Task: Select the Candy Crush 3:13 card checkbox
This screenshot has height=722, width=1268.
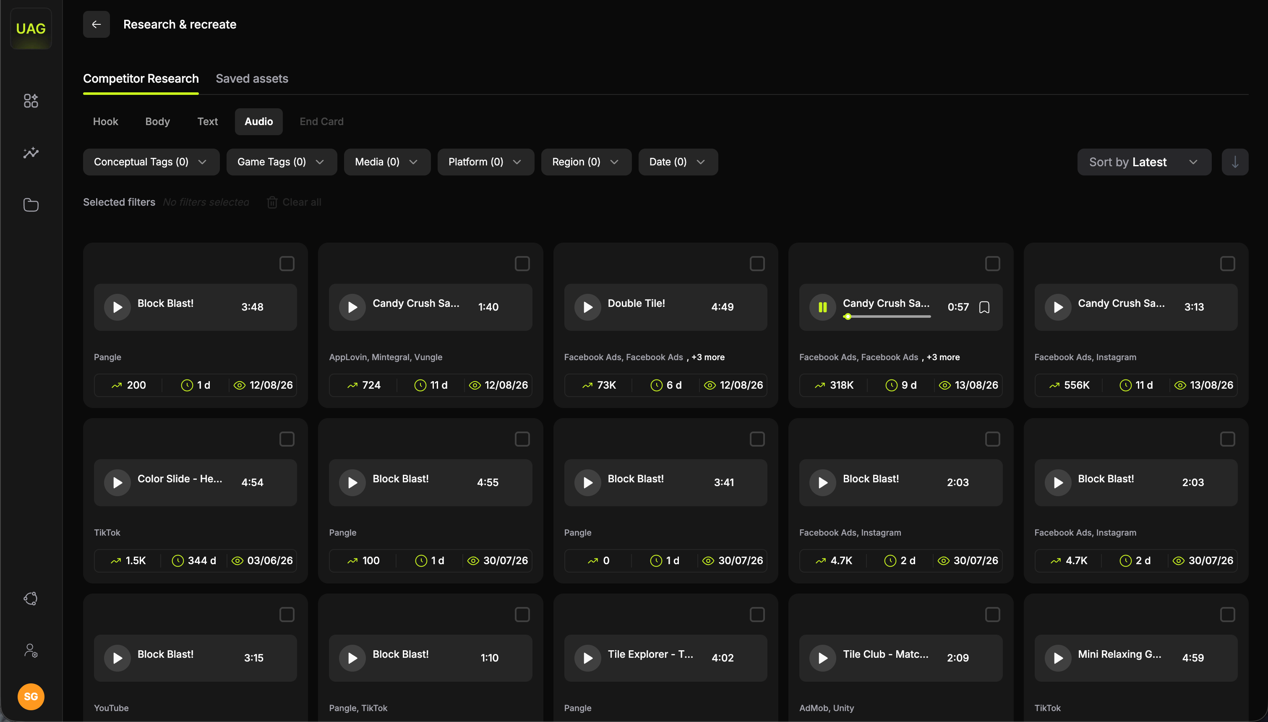Action: click(1227, 264)
